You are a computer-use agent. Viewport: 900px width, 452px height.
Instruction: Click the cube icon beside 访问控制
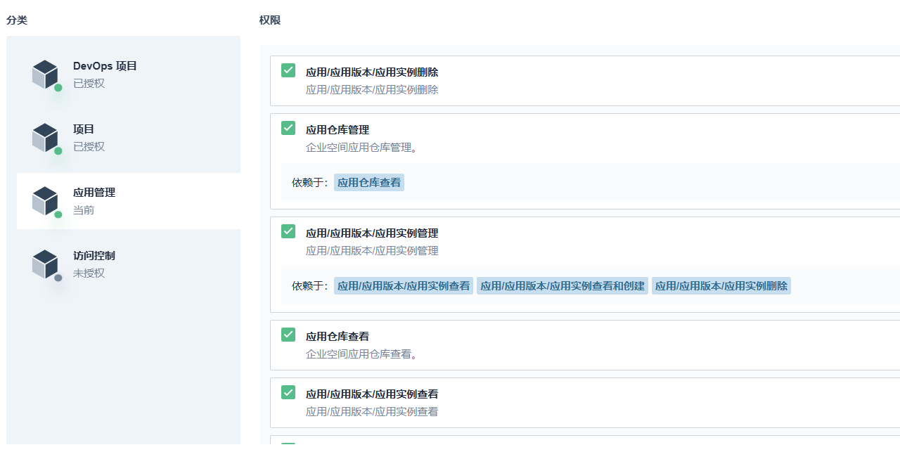point(45,264)
